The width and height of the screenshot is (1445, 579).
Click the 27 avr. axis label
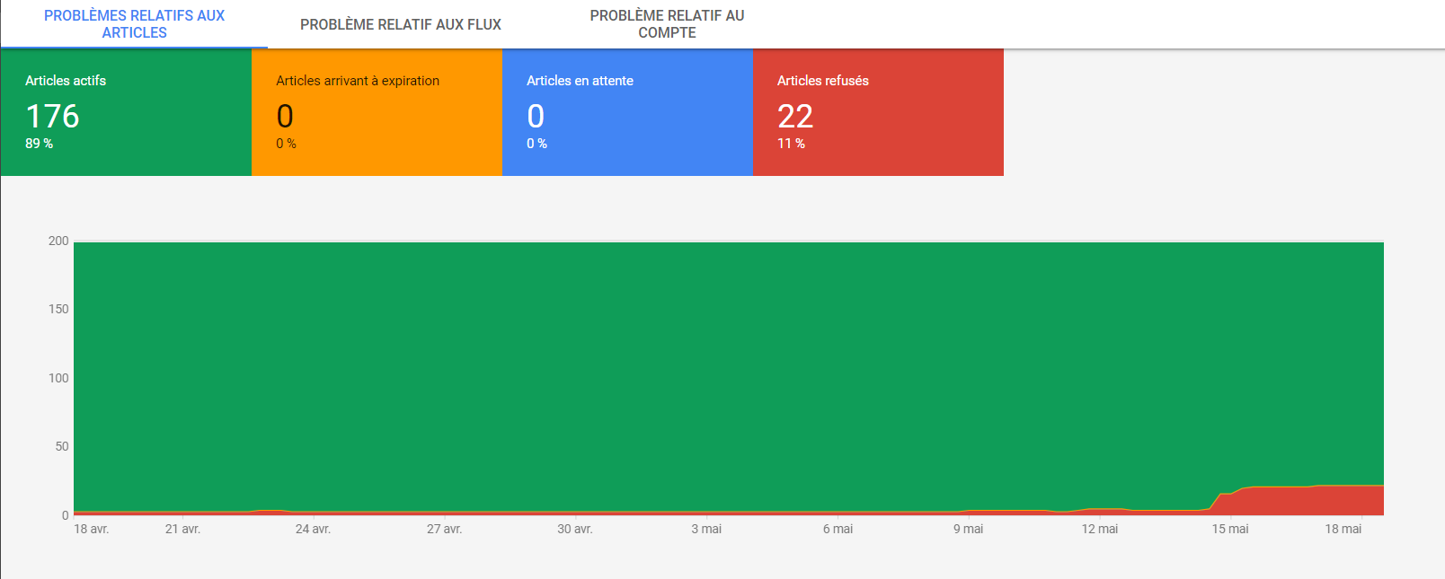pyautogui.click(x=444, y=529)
